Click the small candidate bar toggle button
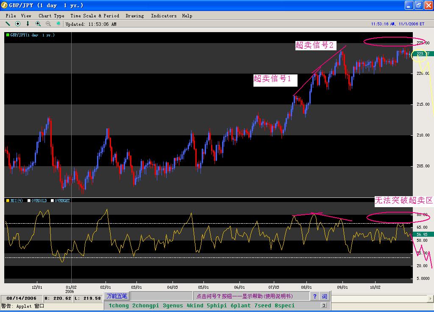Screen dimensions: 434x312 (x=323, y=305)
